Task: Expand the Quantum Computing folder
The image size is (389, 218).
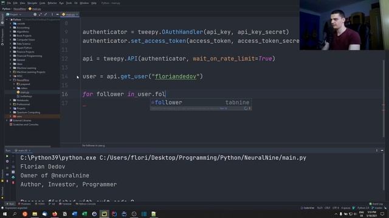Action: (10, 113)
